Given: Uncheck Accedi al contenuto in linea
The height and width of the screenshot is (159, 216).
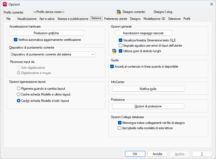Looking at the screenshot, I should pos(112,67).
